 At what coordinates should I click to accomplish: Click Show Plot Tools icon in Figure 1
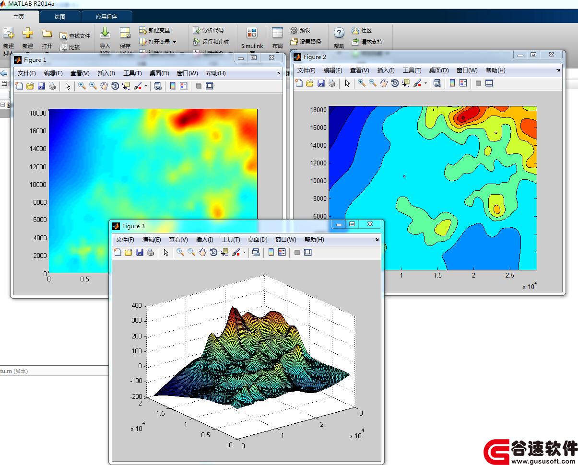(x=210, y=86)
